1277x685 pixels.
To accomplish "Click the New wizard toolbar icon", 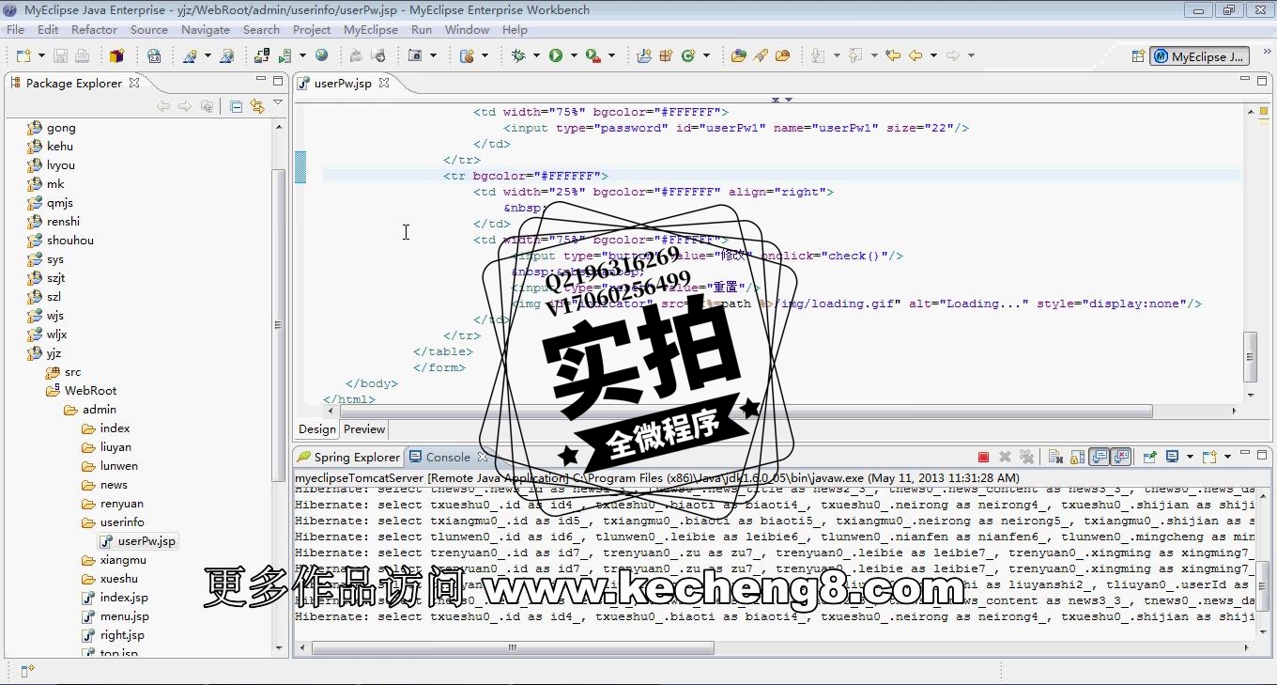I will (23, 55).
